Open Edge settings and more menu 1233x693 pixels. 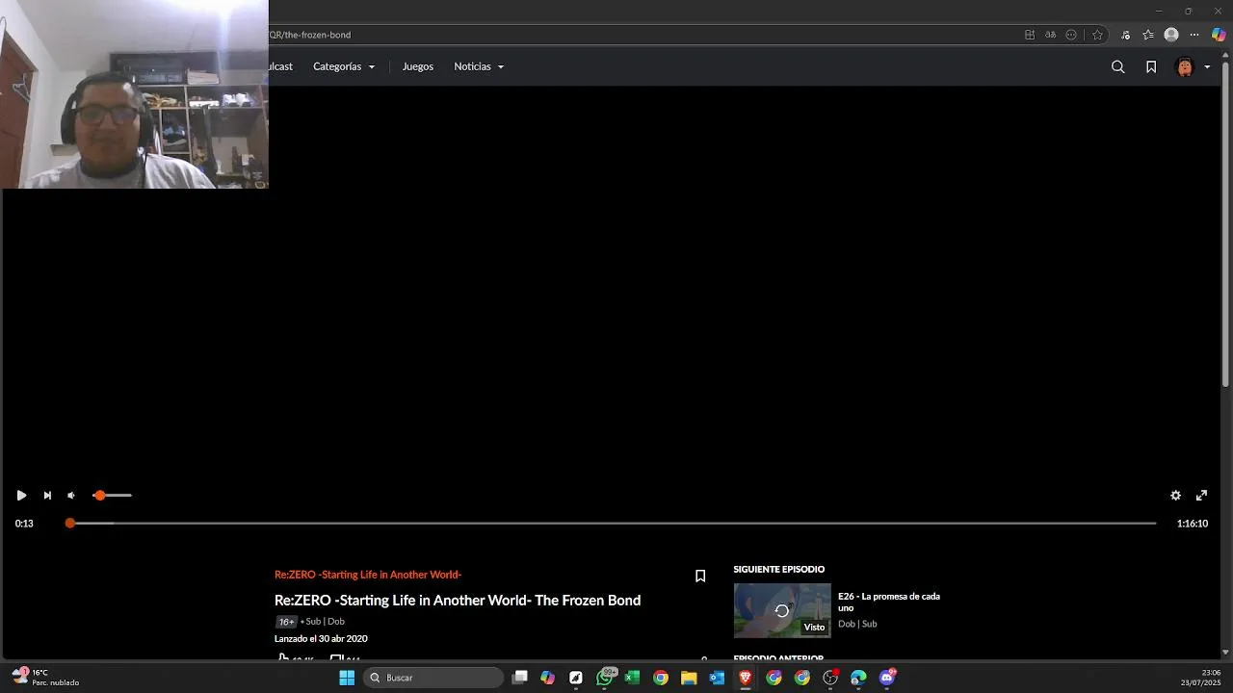pyautogui.click(x=1194, y=35)
